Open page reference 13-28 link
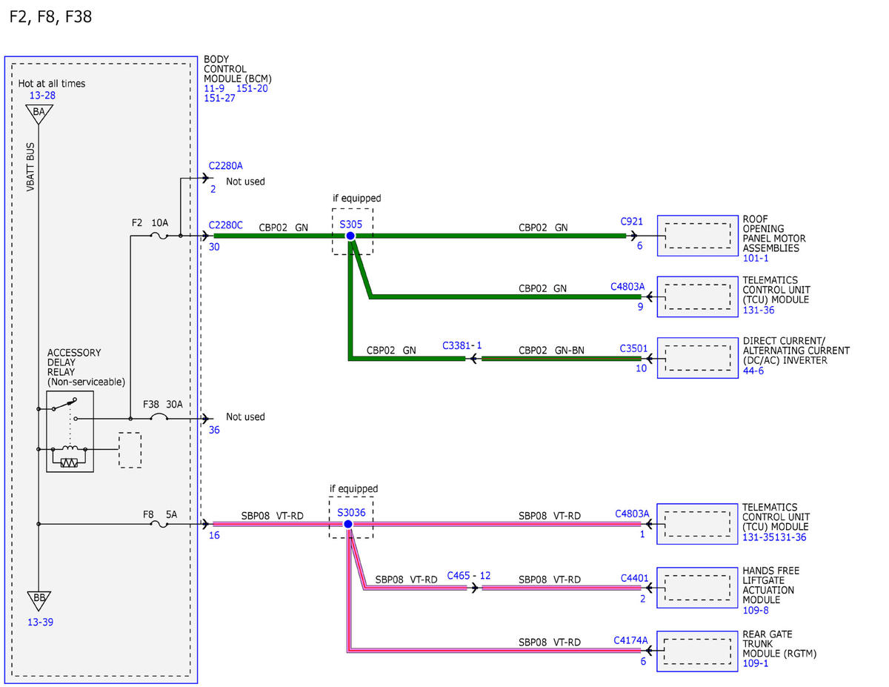 pos(41,96)
